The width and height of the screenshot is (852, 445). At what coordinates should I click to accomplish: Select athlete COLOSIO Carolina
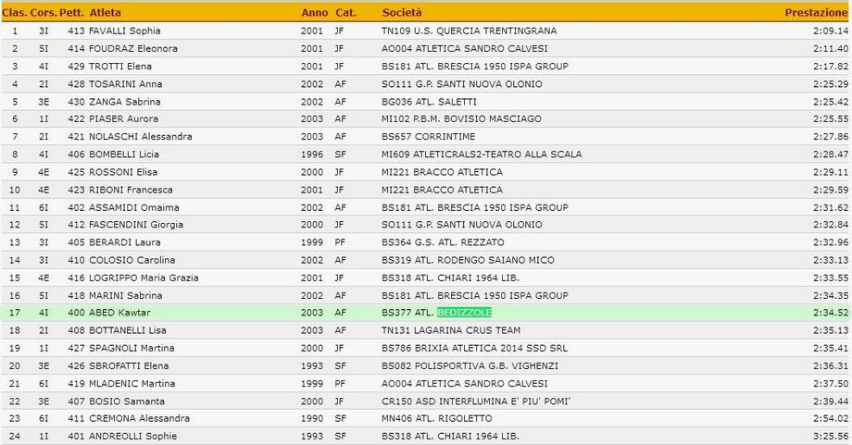tap(132, 260)
